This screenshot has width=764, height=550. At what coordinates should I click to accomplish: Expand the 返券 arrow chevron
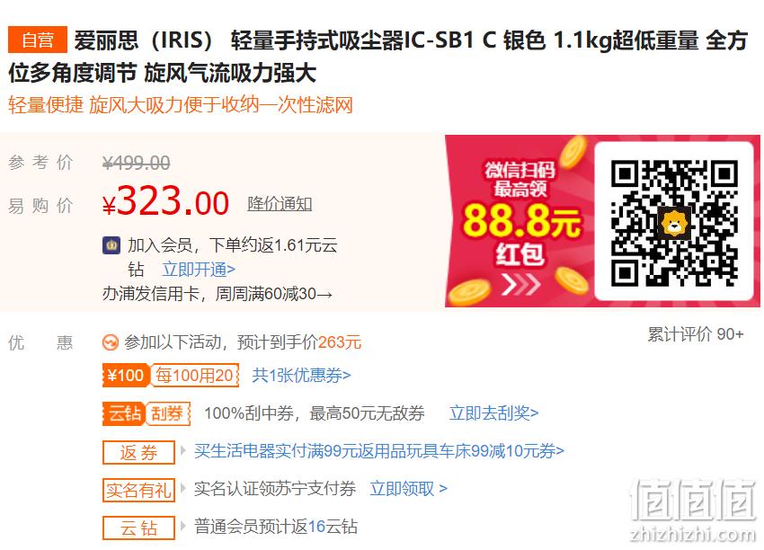coord(183,450)
